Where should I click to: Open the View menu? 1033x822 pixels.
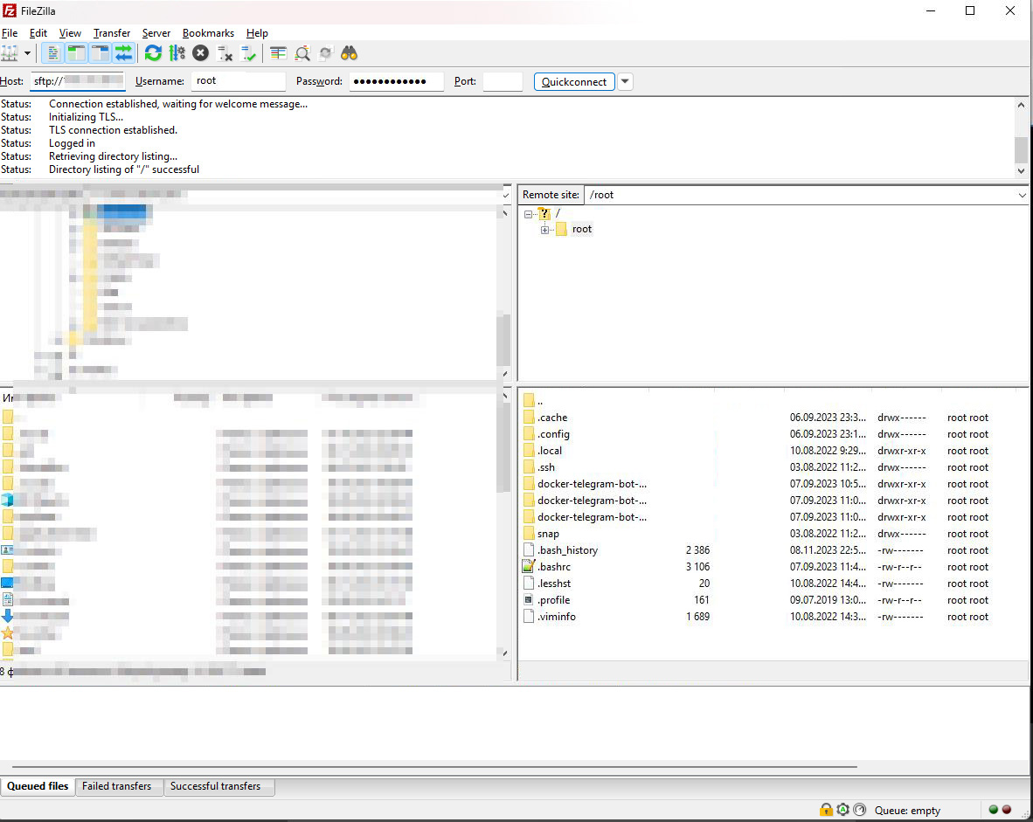[70, 33]
